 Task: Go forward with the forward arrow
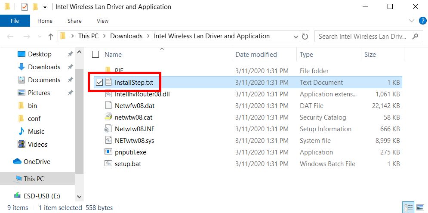tap(27, 36)
